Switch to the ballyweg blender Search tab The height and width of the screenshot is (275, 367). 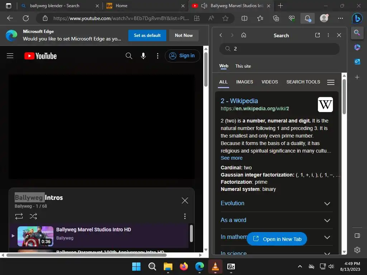click(x=59, y=6)
